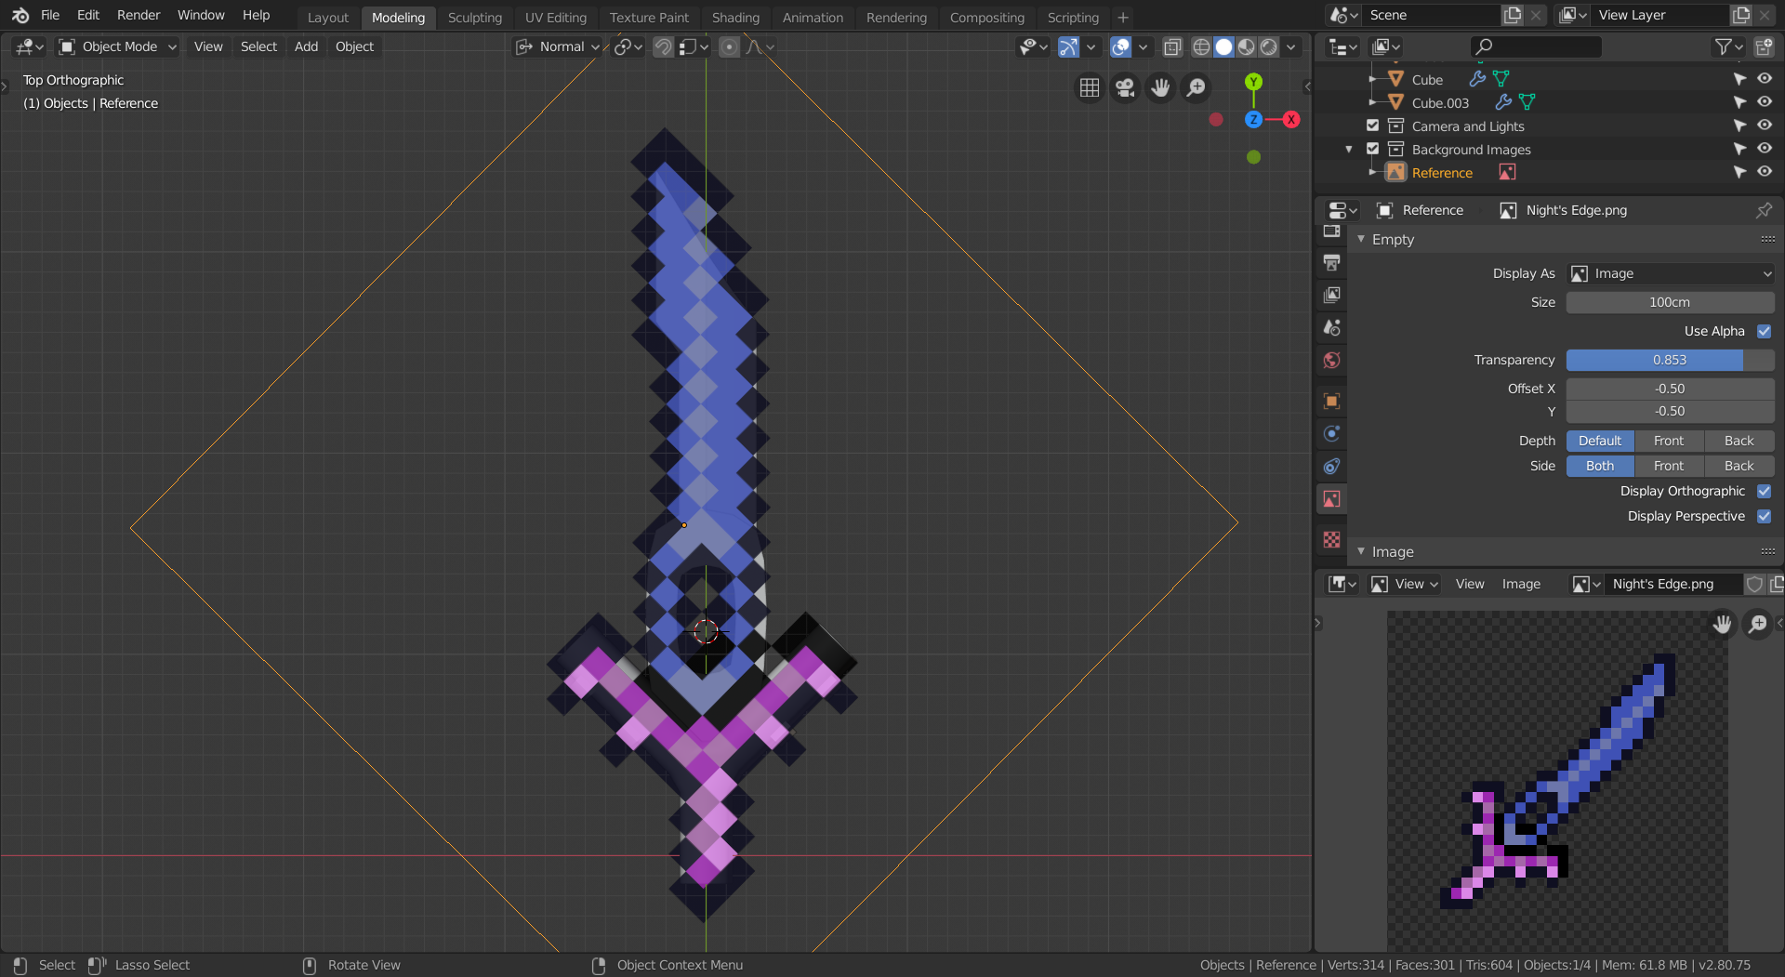
Task: Open the viewport Add menu
Action: [306, 46]
